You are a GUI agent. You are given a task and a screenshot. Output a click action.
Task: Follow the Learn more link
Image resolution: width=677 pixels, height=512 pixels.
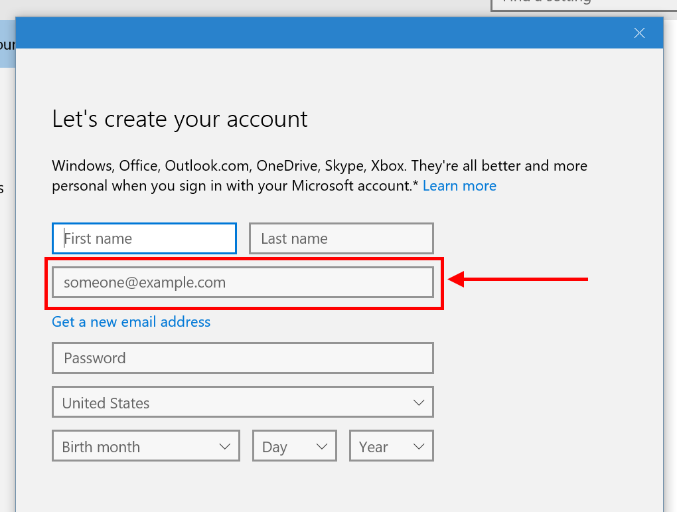pos(459,186)
